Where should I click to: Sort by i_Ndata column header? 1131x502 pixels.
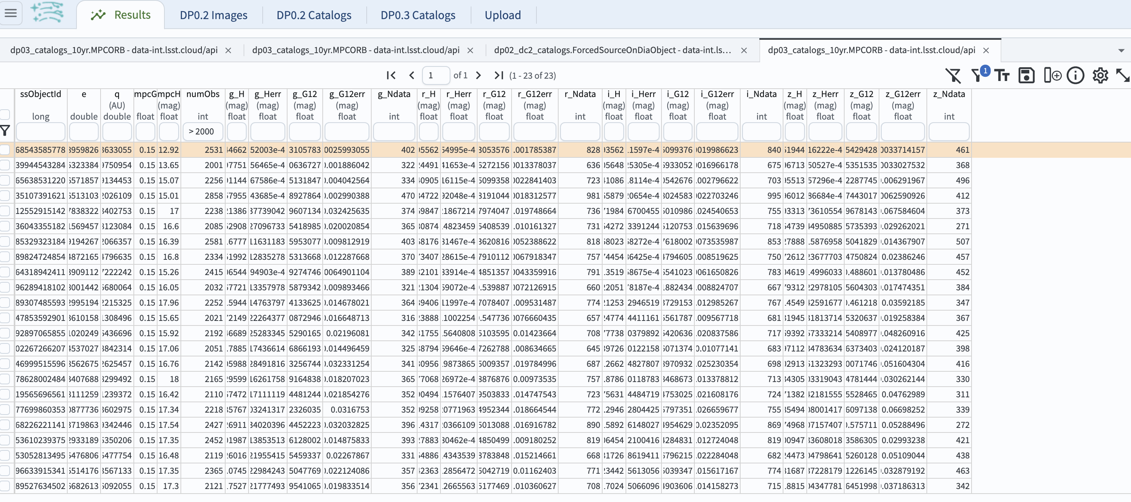tap(761, 94)
